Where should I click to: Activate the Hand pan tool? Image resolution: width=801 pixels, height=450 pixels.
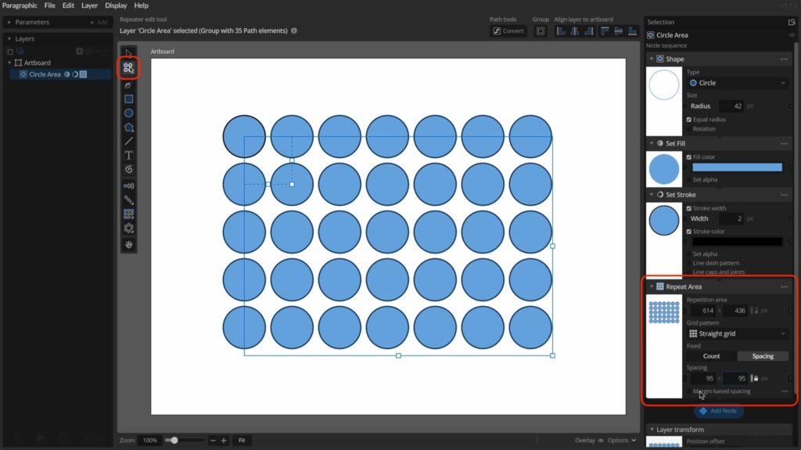(x=128, y=244)
